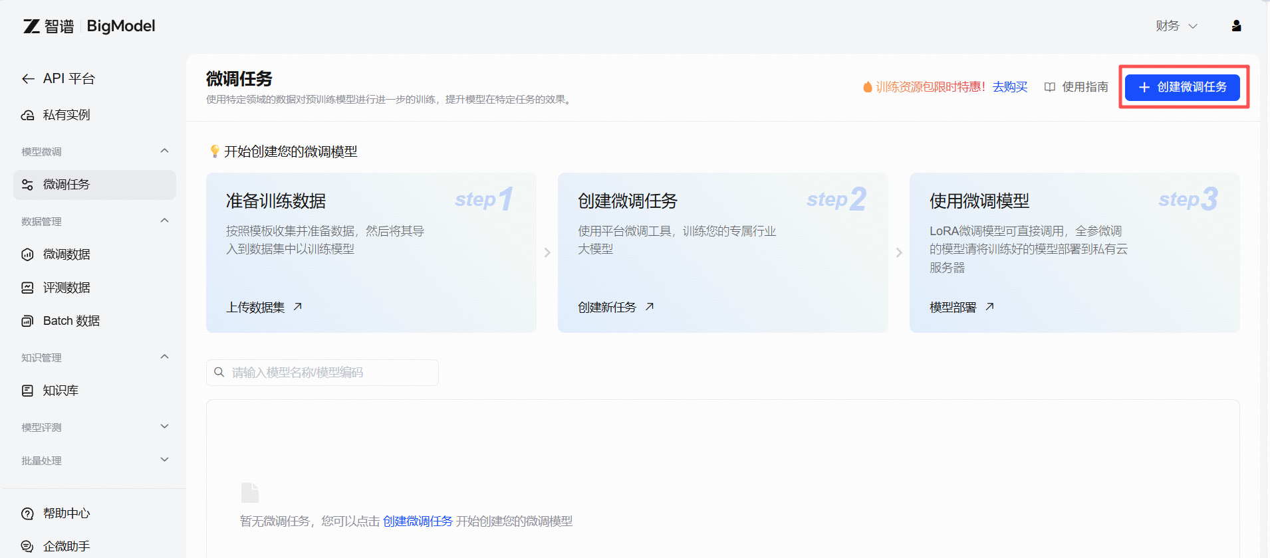
Task: Select the 微调数据 sidebar icon
Action: click(28, 254)
